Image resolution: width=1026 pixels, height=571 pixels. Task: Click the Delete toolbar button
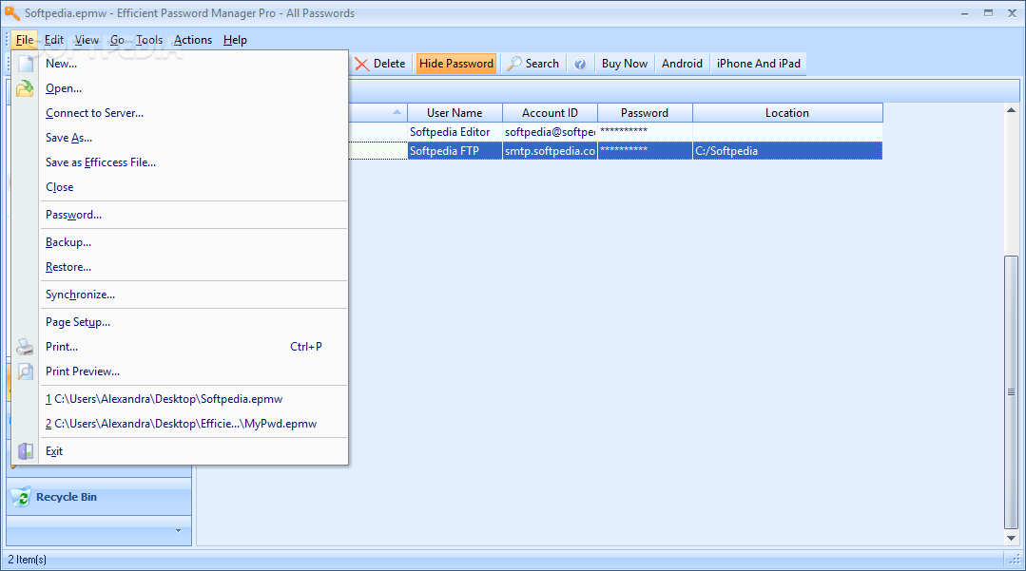[380, 64]
